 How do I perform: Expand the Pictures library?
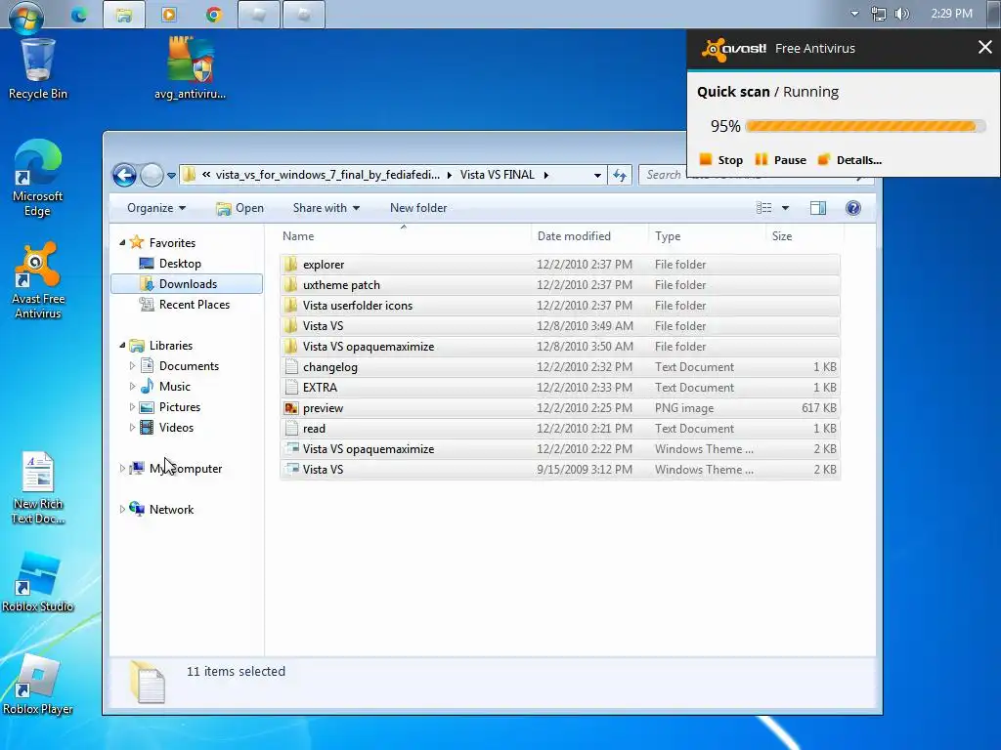[132, 407]
